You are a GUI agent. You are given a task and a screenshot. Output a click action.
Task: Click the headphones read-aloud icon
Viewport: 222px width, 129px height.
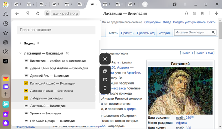[x=186, y=13]
